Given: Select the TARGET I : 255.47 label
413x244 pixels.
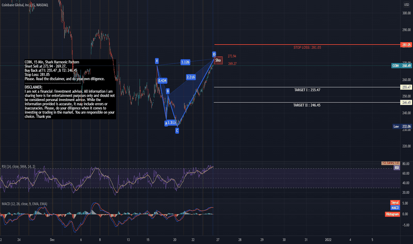Looking at the screenshot, I should tap(307, 90).
